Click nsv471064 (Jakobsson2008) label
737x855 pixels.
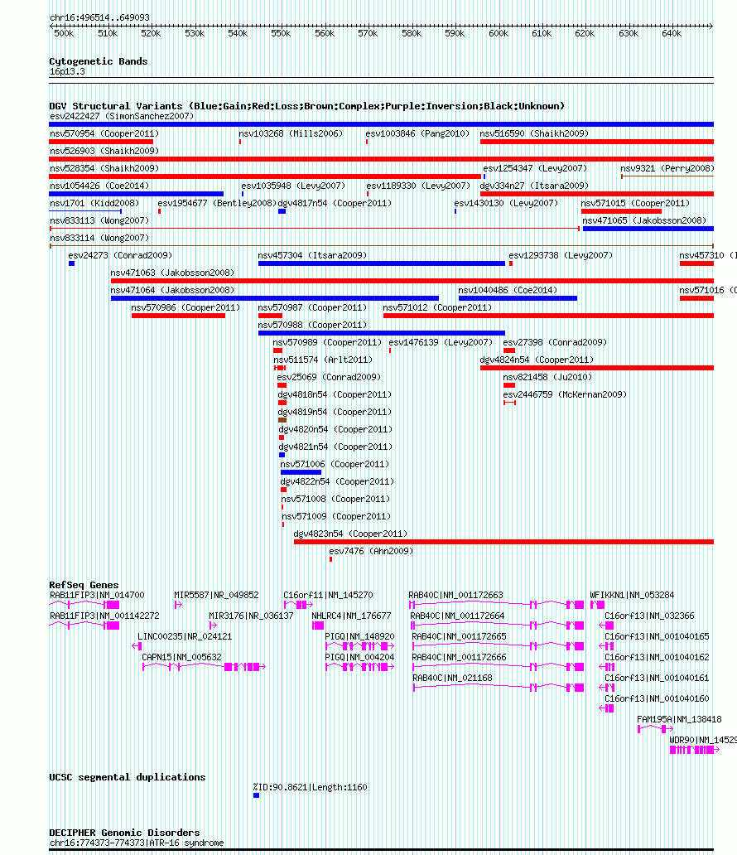coord(172,291)
